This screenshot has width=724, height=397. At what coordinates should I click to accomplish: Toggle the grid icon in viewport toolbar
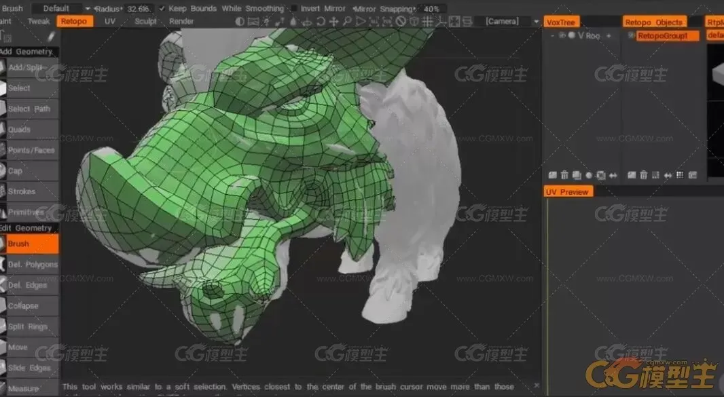pyautogui.click(x=428, y=21)
